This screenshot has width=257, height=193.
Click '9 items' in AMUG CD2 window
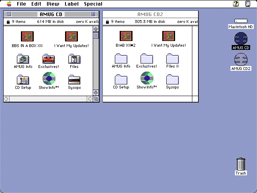pyautogui.click(x=118, y=22)
